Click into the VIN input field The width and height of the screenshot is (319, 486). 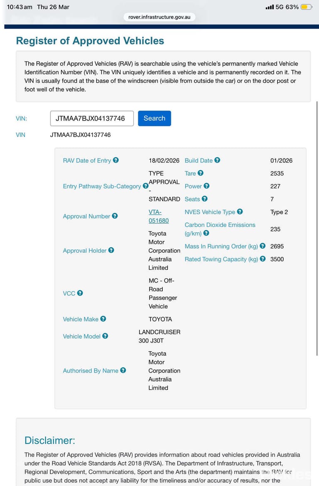(92, 118)
